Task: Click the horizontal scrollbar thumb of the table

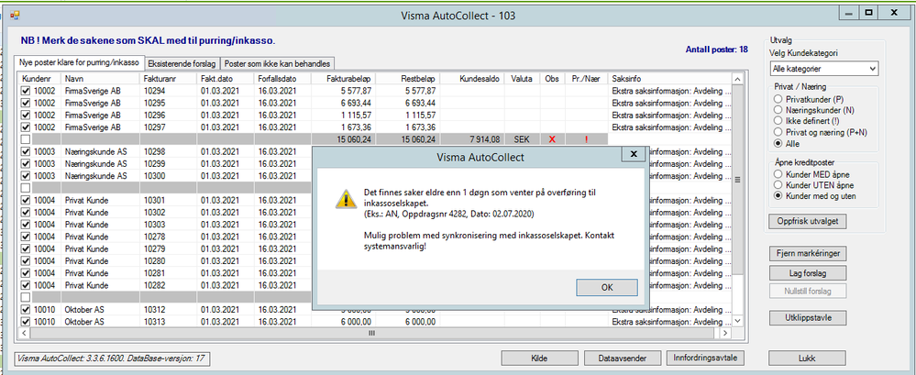Action: pyautogui.click(x=371, y=333)
